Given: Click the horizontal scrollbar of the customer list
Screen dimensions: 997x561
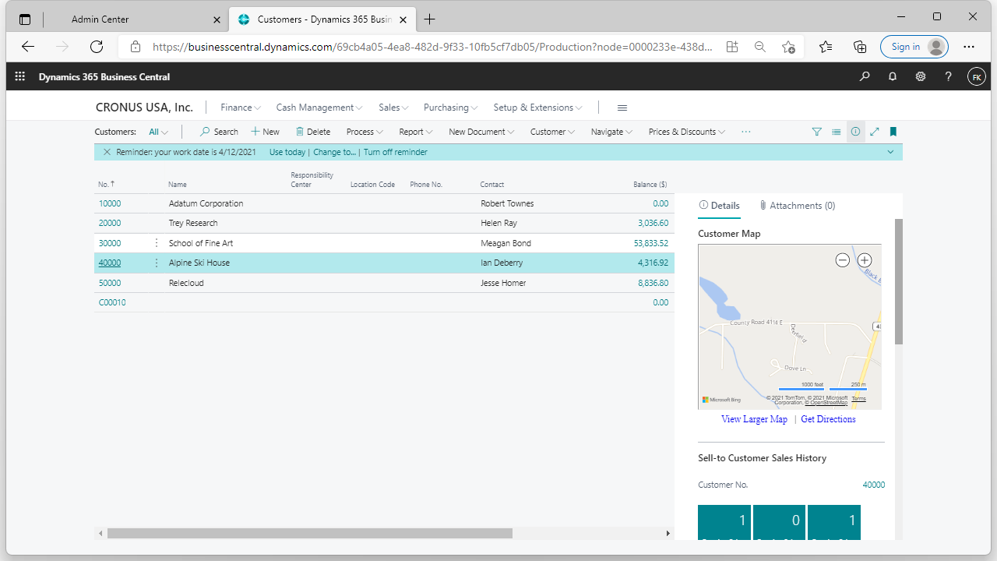Looking at the screenshot, I should 310,533.
